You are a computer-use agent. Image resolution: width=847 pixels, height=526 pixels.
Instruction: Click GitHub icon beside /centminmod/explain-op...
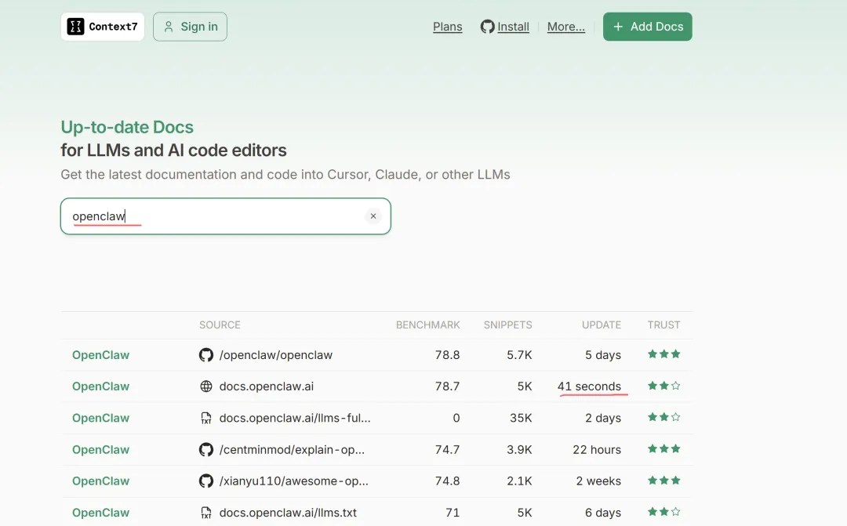coord(205,449)
